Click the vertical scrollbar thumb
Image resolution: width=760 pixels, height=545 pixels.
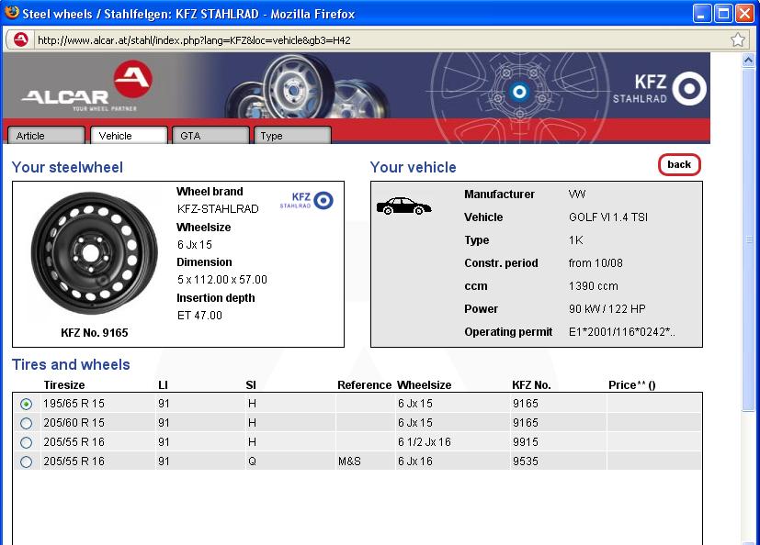click(748, 239)
